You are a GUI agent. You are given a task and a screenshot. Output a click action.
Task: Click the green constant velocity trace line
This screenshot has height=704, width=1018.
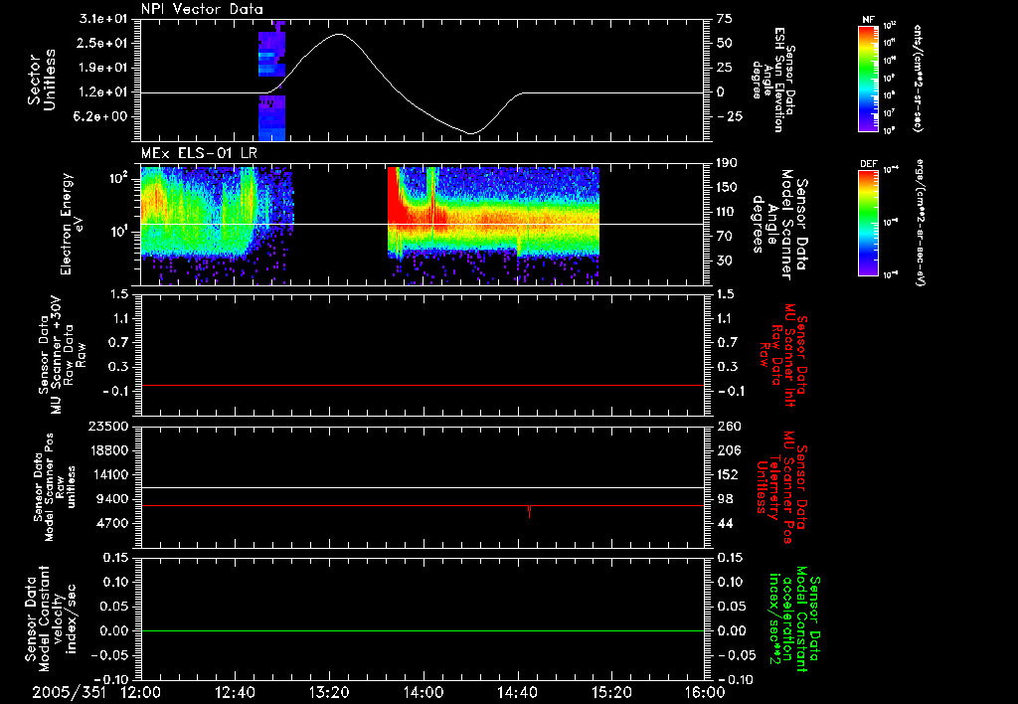(423, 630)
